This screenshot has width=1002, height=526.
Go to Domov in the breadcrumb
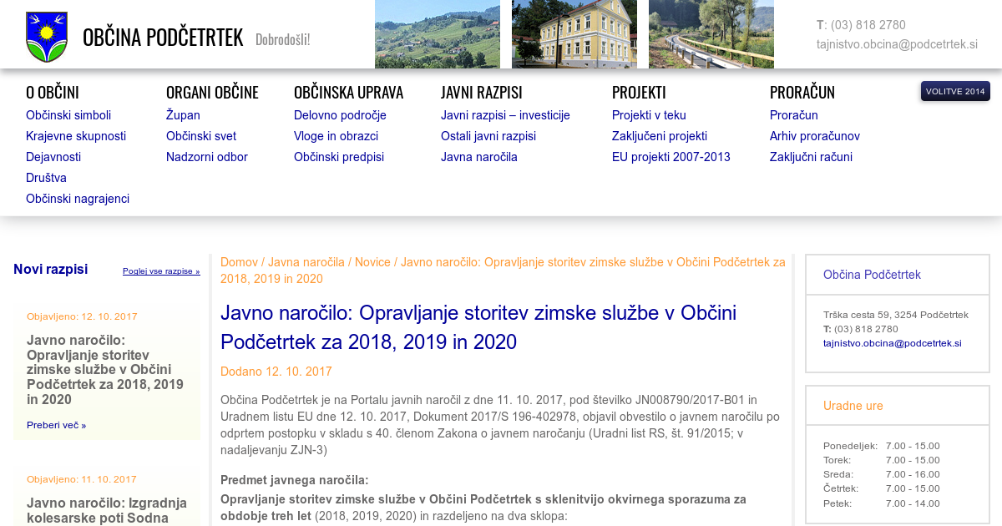click(239, 262)
